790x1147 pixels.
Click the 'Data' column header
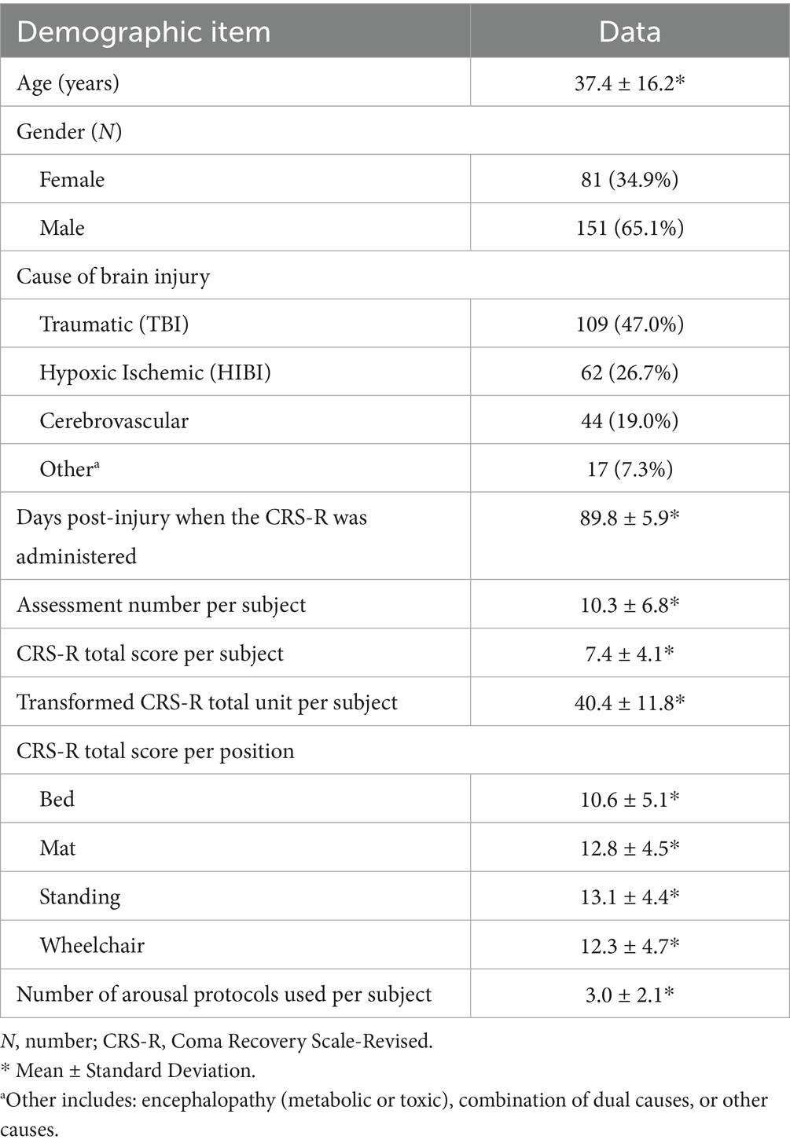630,32
